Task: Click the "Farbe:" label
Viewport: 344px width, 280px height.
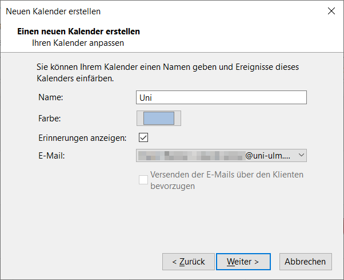Action: point(50,119)
